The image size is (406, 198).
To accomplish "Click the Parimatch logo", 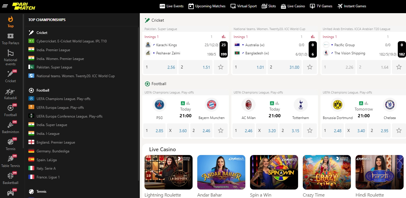I will click(23, 6).
